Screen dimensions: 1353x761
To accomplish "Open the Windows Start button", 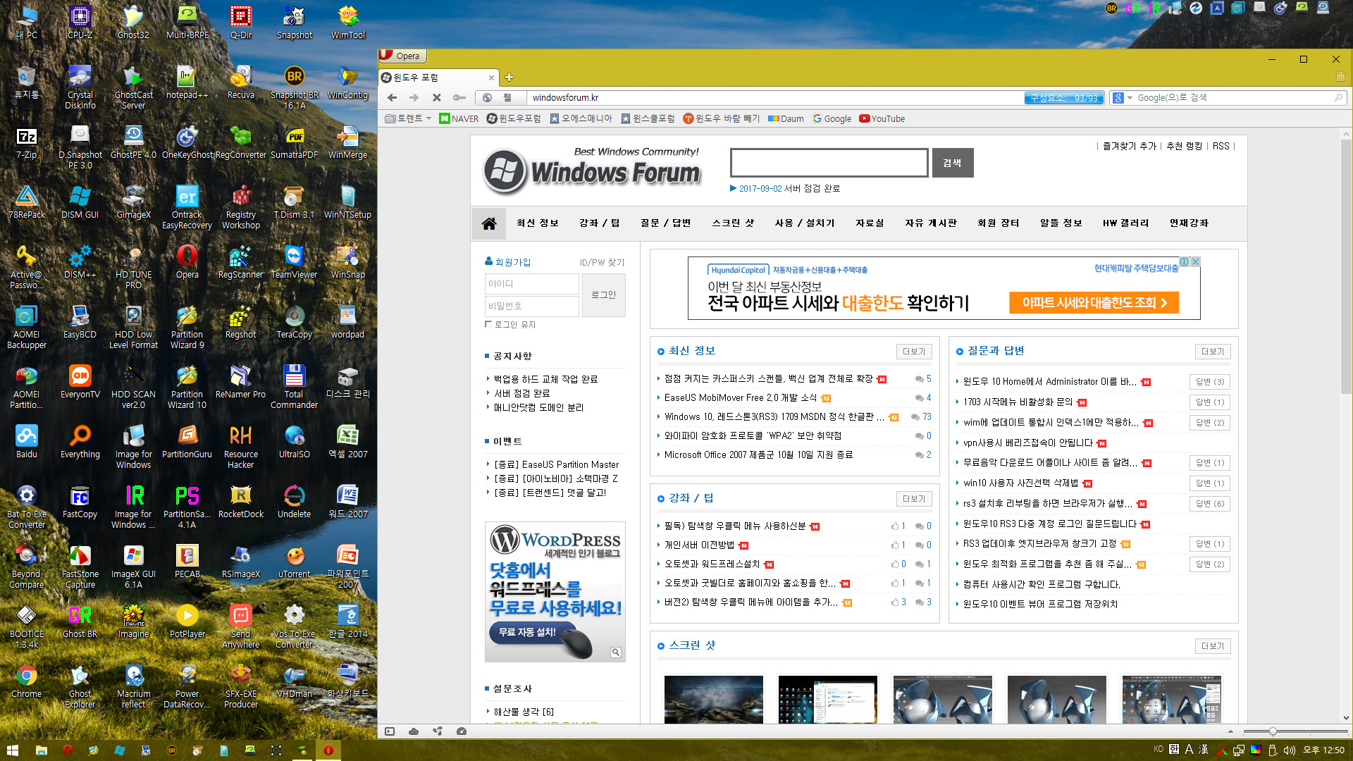I will tap(13, 750).
